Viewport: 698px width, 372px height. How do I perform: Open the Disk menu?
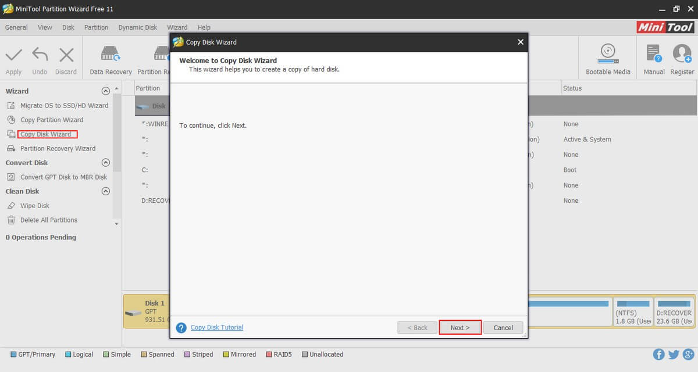coord(68,27)
